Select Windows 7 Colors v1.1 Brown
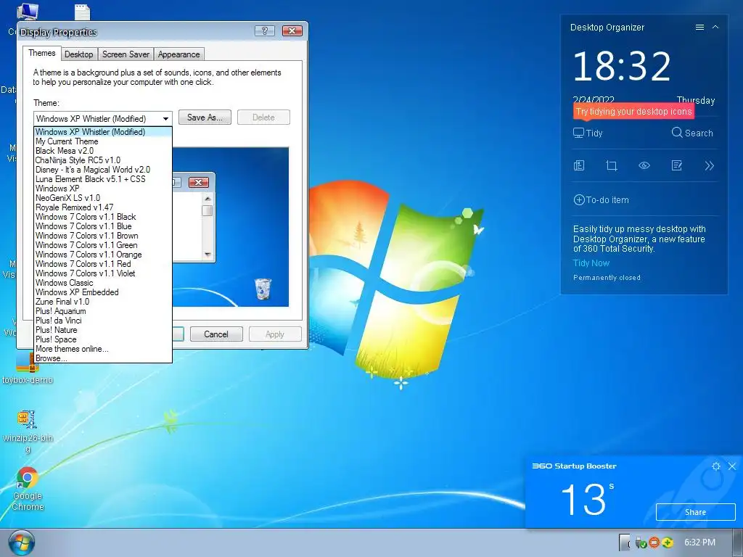Viewport: 743px width, 557px height. 103,236
